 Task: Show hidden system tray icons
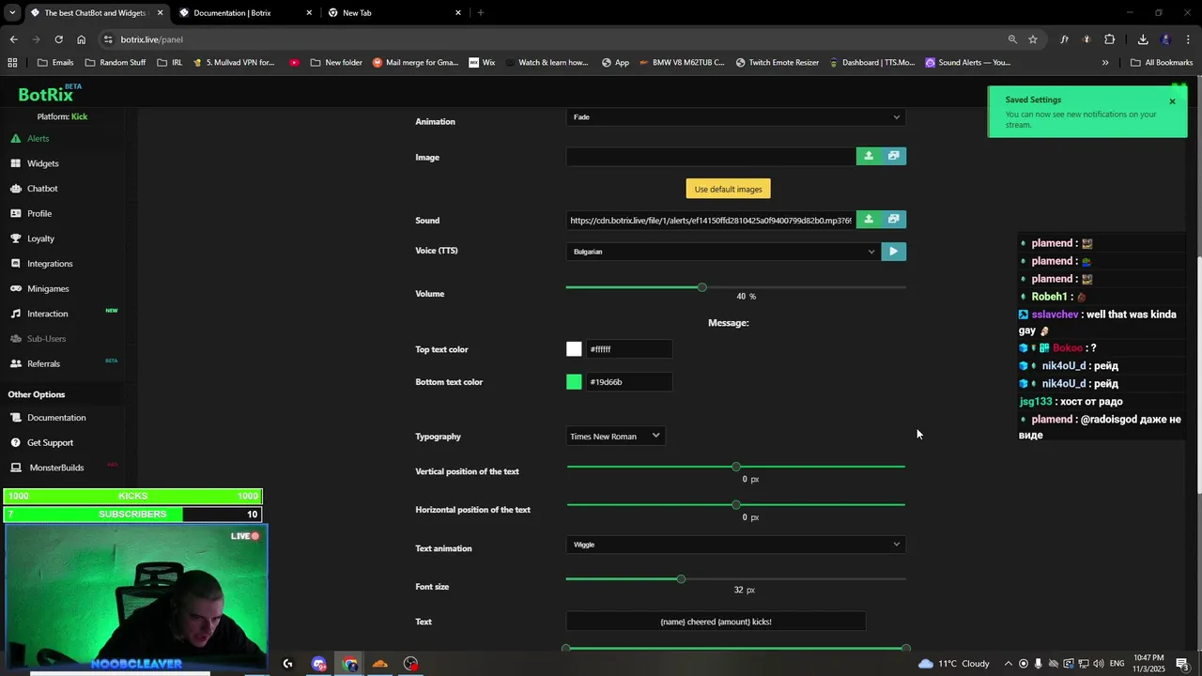click(1009, 664)
